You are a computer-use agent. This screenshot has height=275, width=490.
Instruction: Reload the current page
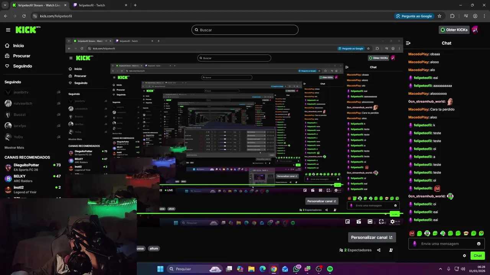click(24, 16)
